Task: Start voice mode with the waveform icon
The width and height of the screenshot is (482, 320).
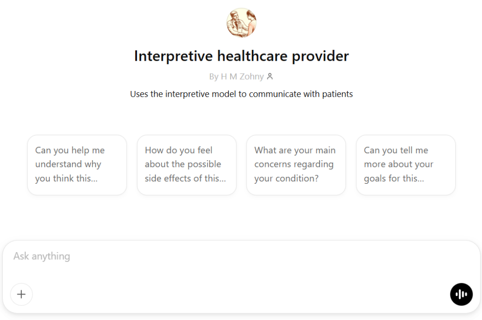Action: pyautogui.click(x=461, y=294)
